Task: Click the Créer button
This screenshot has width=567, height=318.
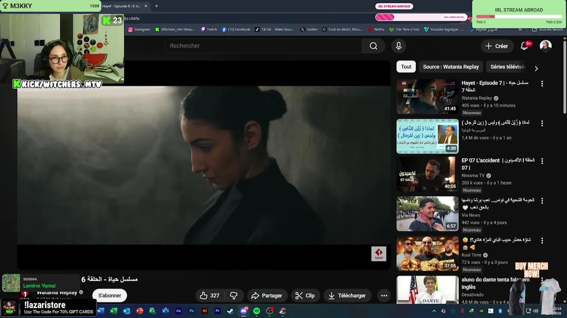Action: pyautogui.click(x=497, y=46)
